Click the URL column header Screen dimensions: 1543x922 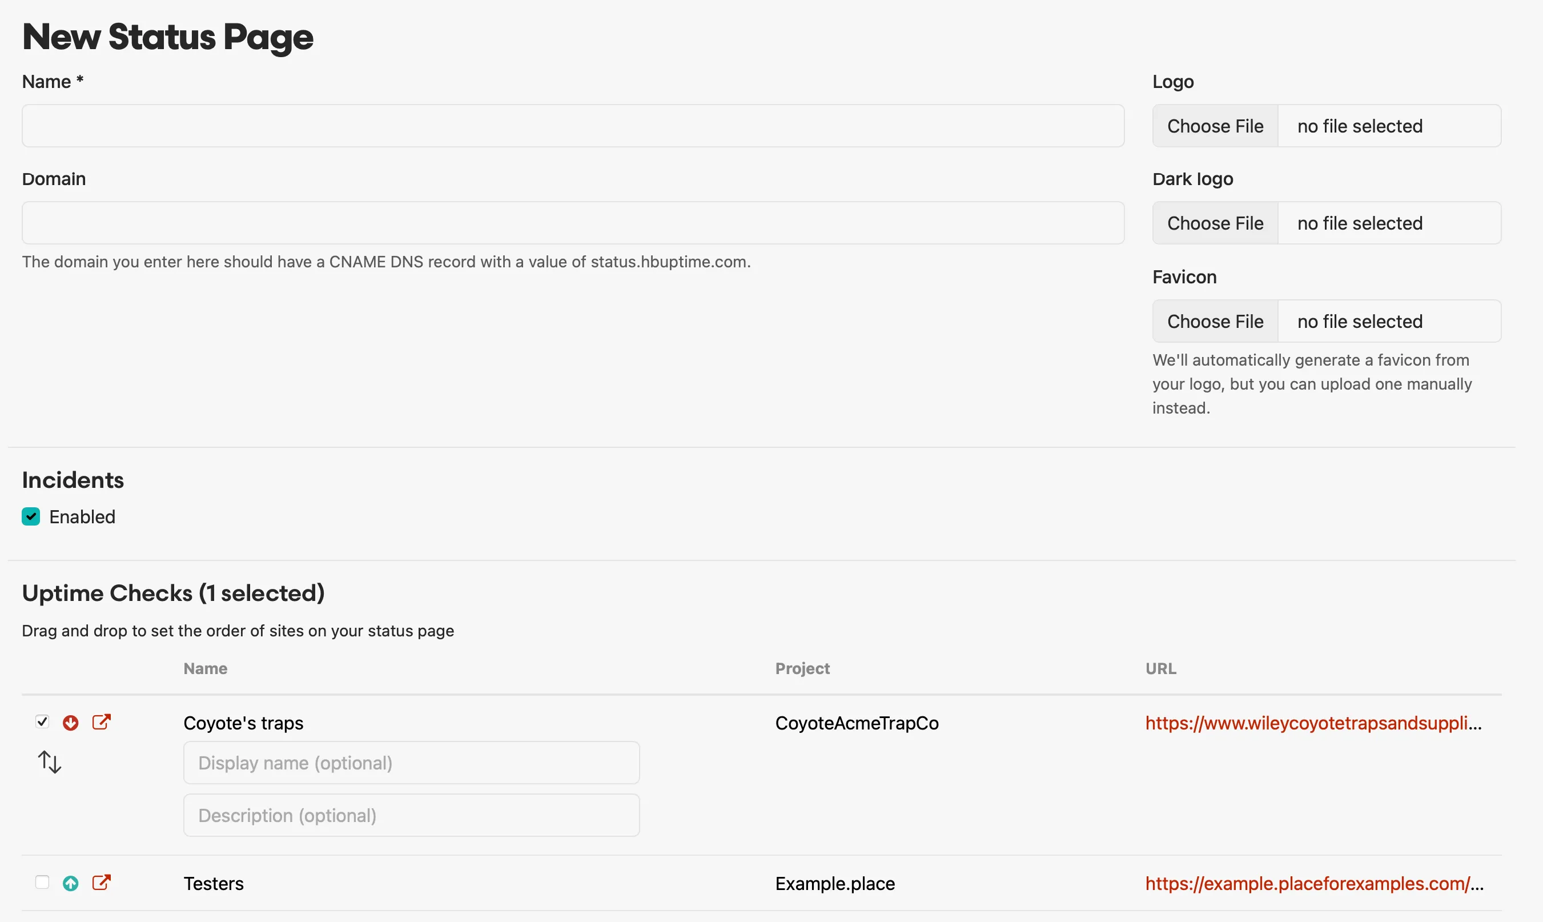tap(1160, 668)
